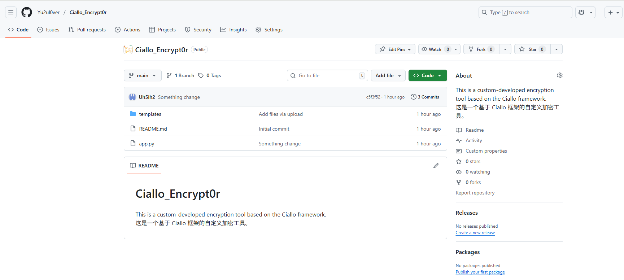The height and width of the screenshot is (280, 624).
Task: Open the templates folder
Action: 150,114
